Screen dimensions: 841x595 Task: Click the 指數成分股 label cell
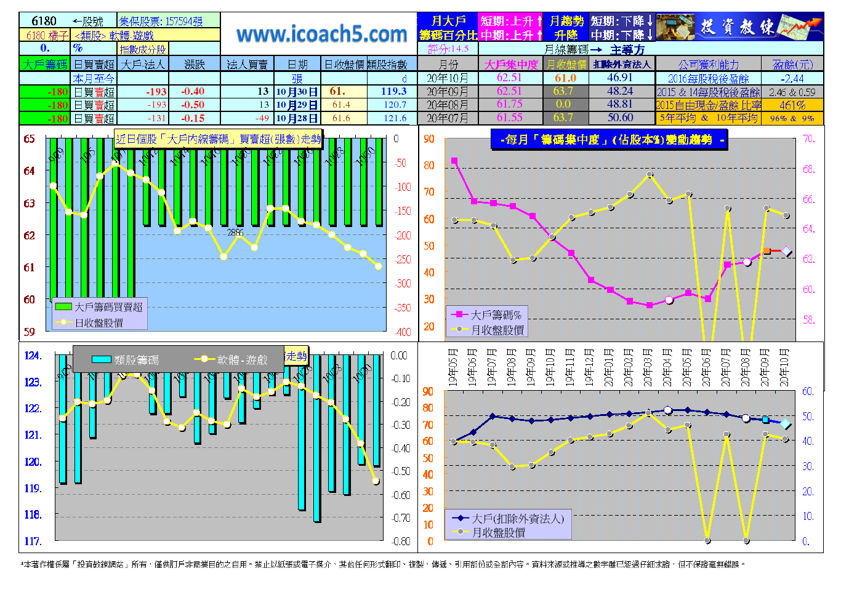[x=142, y=49]
